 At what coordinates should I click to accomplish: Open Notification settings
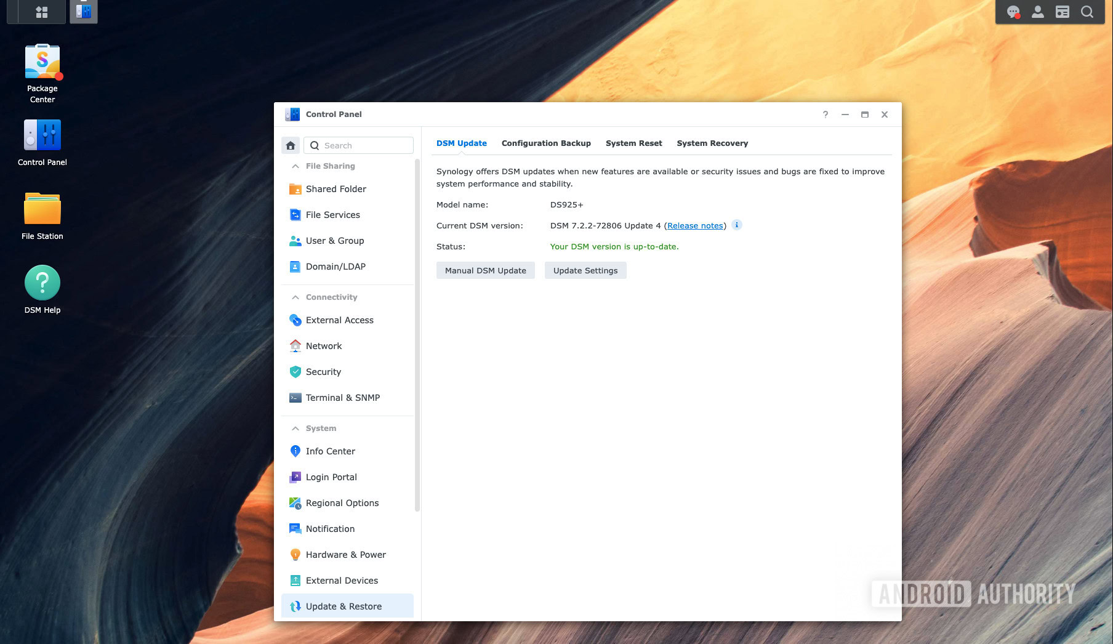(330, 528)
